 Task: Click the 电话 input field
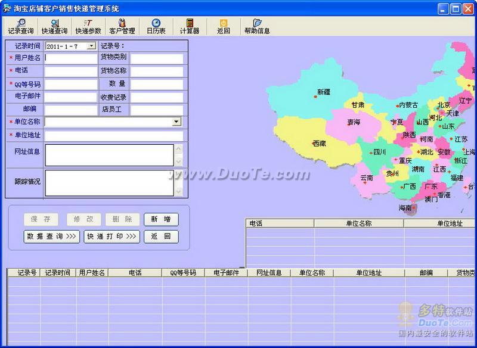[x=70, y=72]
